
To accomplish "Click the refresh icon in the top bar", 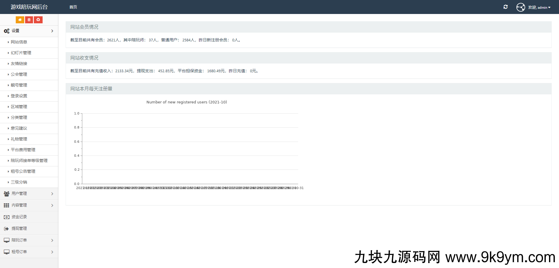I will pyautogui.click(x=506, y=7).
